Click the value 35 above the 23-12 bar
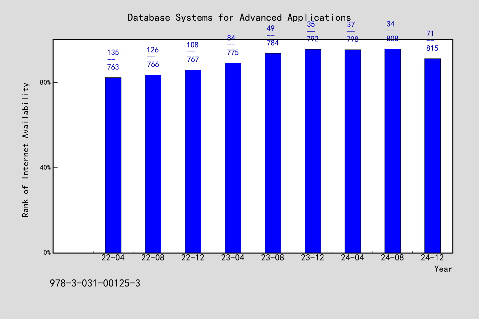The image size is (479, 319). (x=311, y=24)
